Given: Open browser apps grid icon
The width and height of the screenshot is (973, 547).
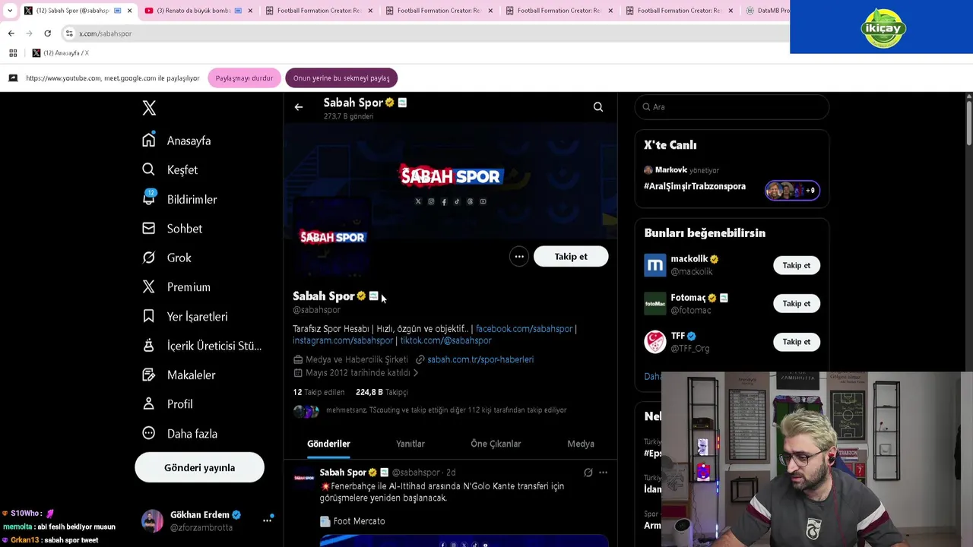Looking at the screenshot, I should tap(13, 53).
